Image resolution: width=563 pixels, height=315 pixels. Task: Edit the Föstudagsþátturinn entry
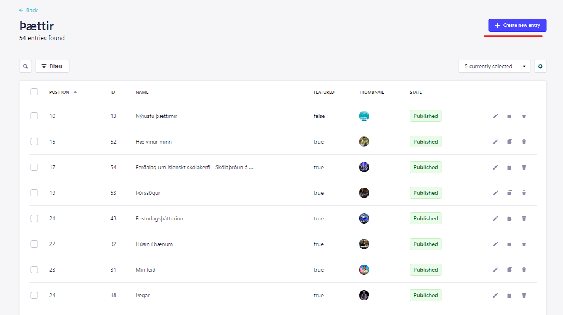tap(495, 218)
